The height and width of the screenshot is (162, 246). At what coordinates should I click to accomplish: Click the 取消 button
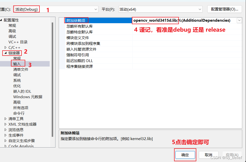click(209, 155)
